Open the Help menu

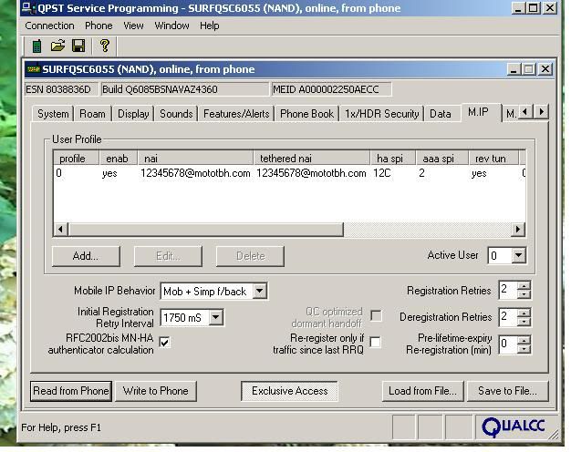(x=210, y=26)
